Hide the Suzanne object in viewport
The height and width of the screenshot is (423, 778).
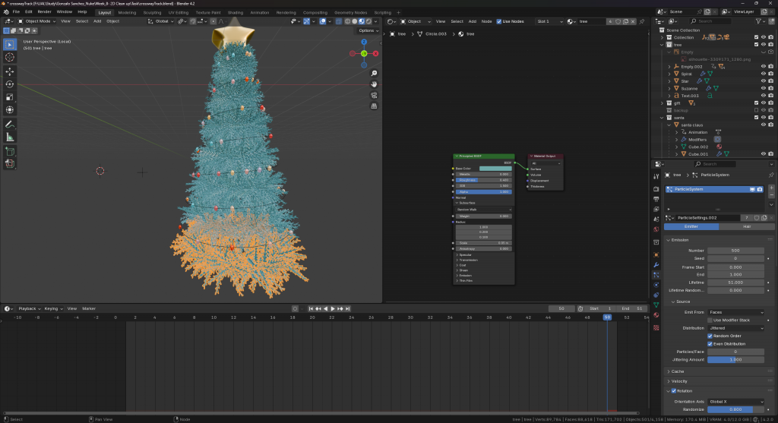tap(763, 88)
